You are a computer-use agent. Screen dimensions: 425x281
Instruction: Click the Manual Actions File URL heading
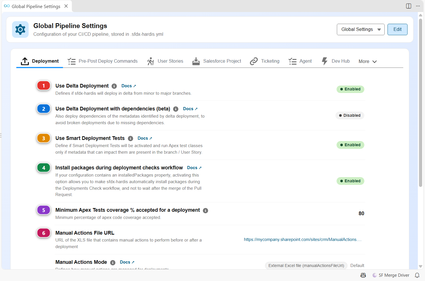tap(85, 233)
